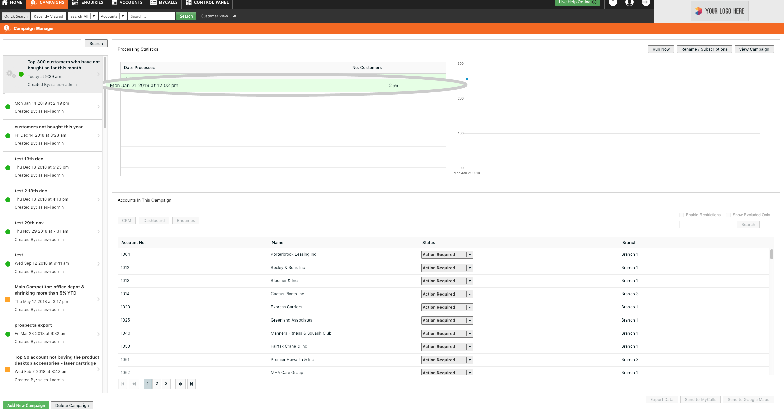Open the Enquiries tab in campaign accounts
Viewport: 784px width, 418px height.
pos(186,220)
